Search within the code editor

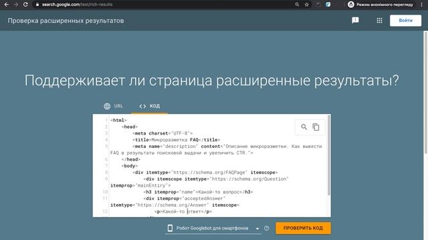pos(304,127)
